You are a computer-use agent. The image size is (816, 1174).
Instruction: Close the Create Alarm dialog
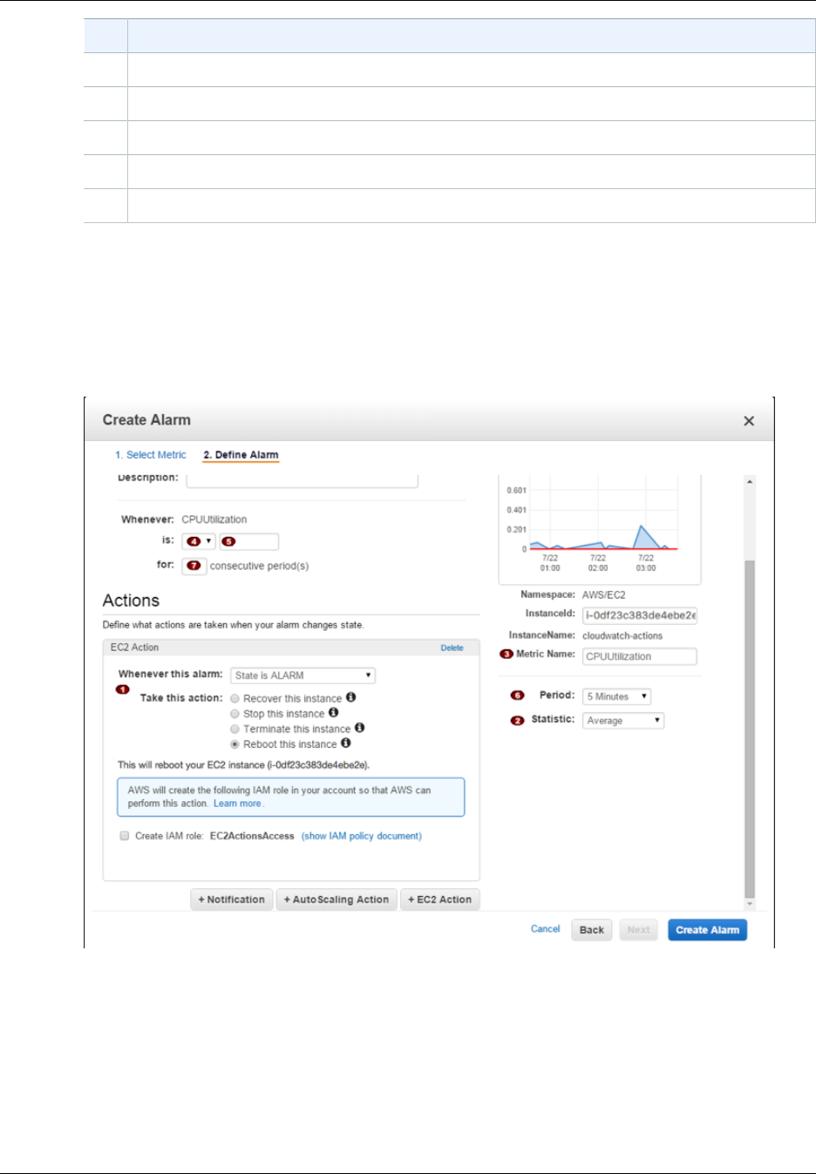click(x=748, y=421)
